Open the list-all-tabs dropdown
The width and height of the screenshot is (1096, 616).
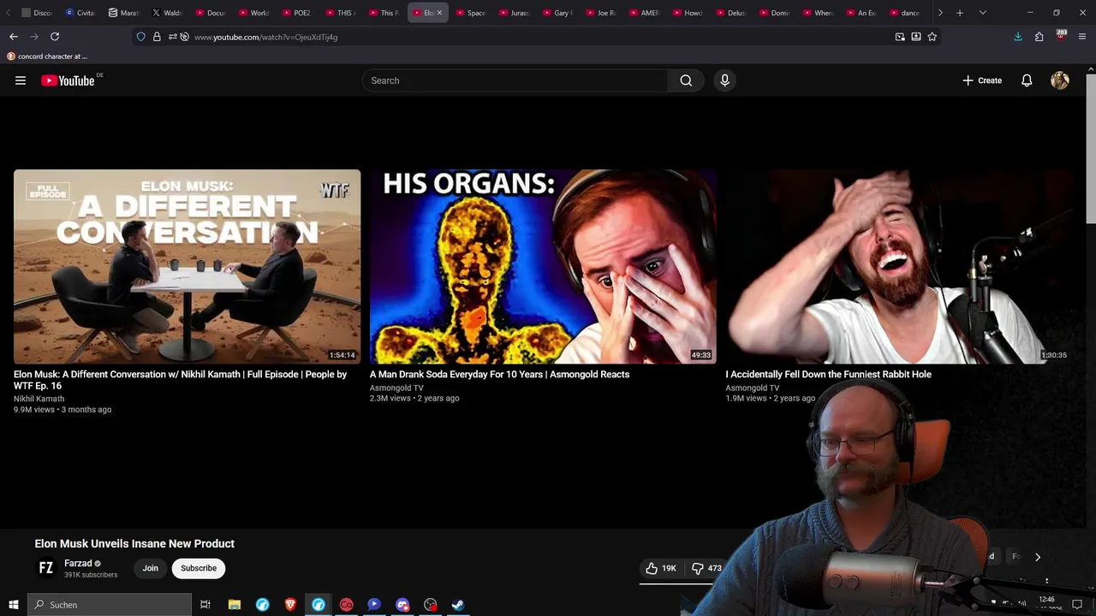point(982,13)
